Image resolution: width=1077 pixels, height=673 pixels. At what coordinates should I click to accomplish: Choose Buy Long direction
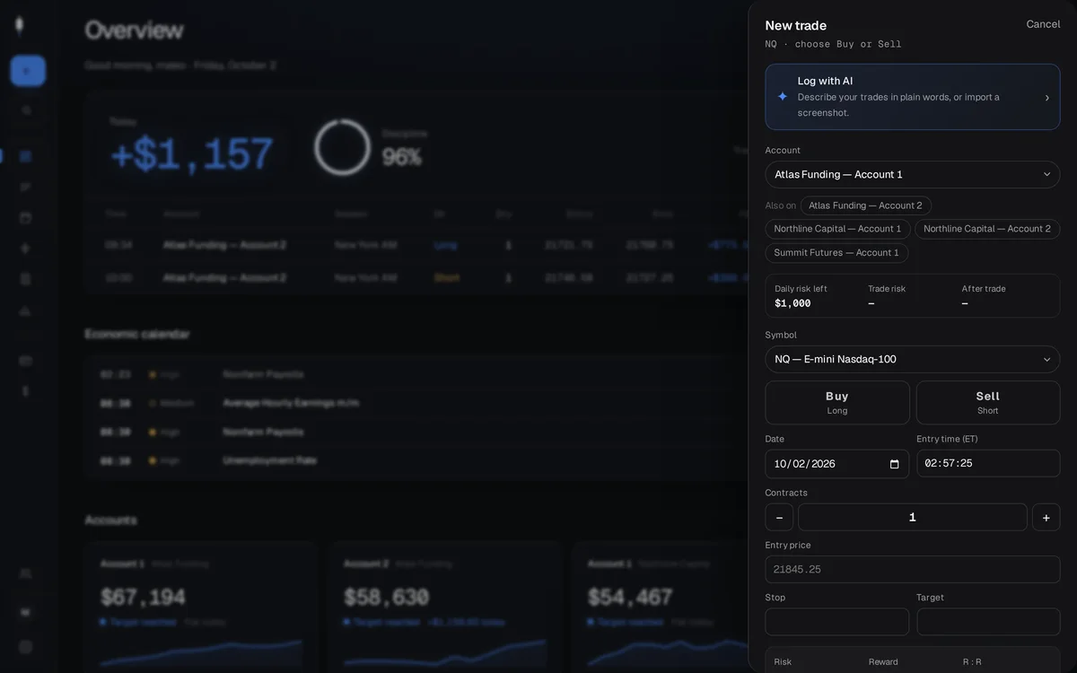click(x=837, y=402)
